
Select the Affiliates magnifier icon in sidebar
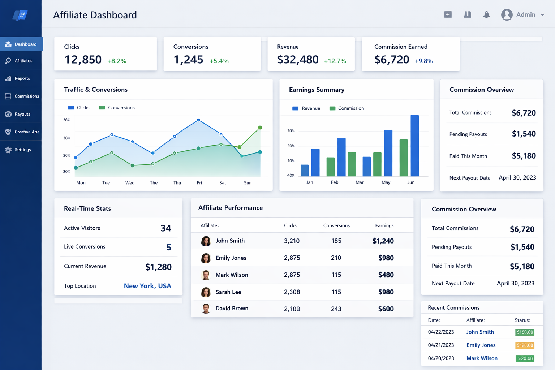pyautogui.click(x=8, y=60)
